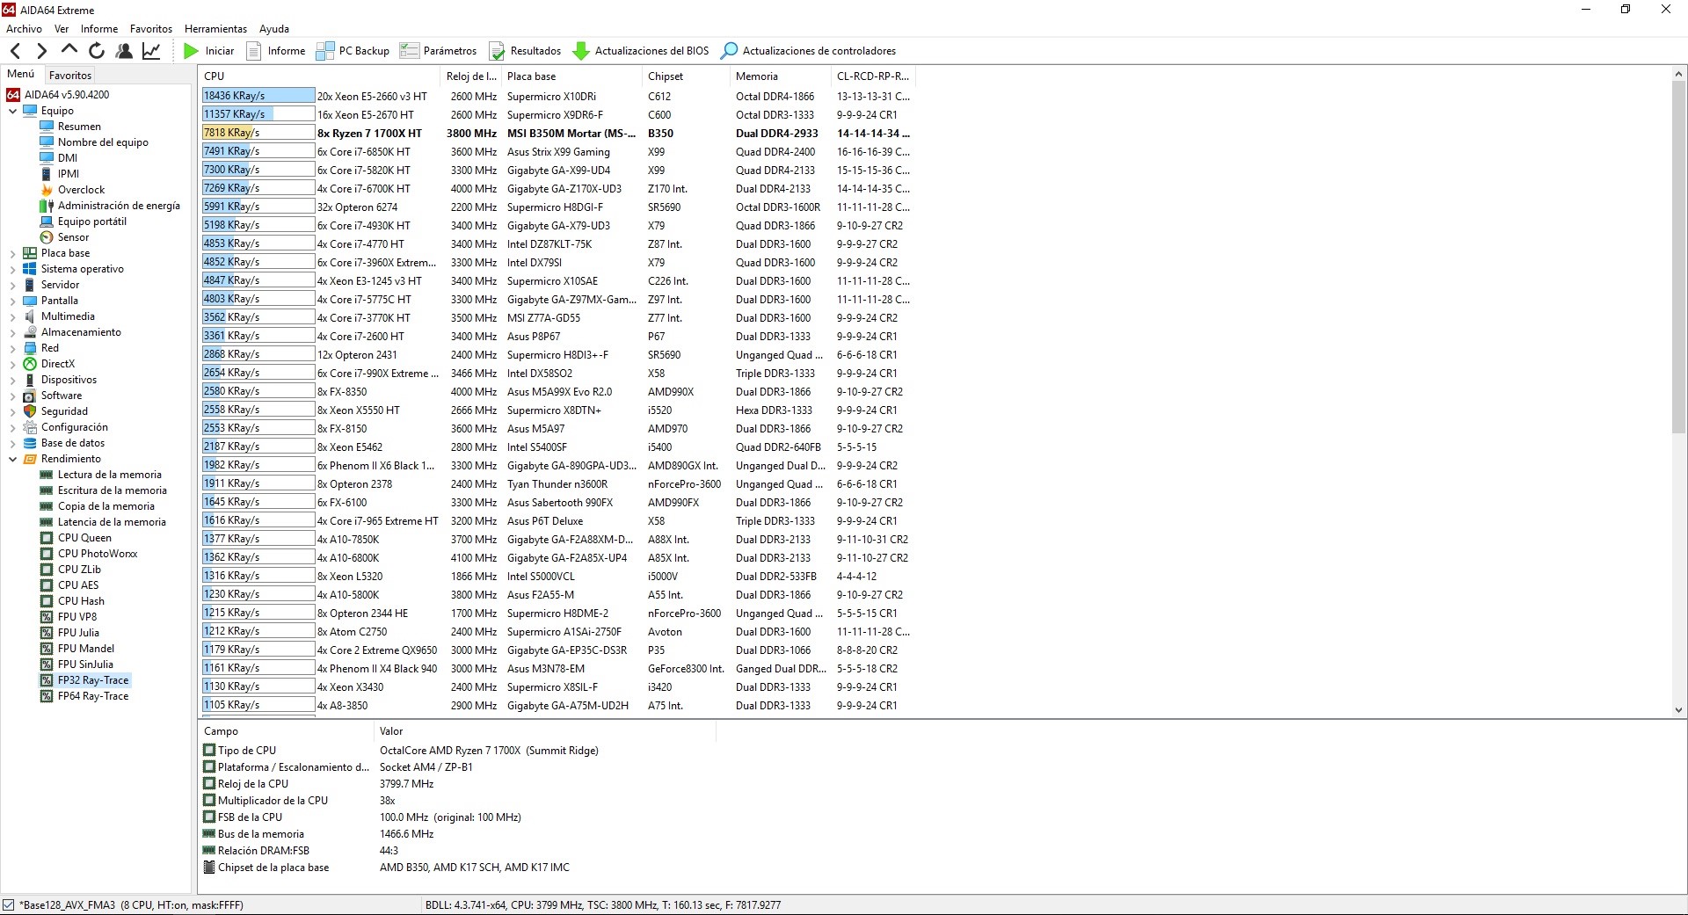
Task: Click Actualizaciones de controladores
Action: 808,51
